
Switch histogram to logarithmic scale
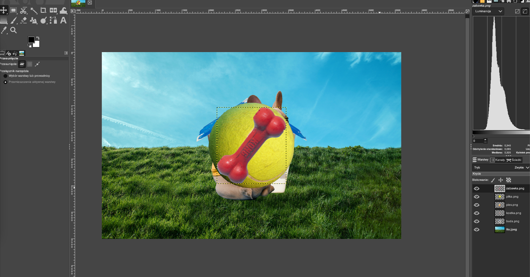click(525, 11)
